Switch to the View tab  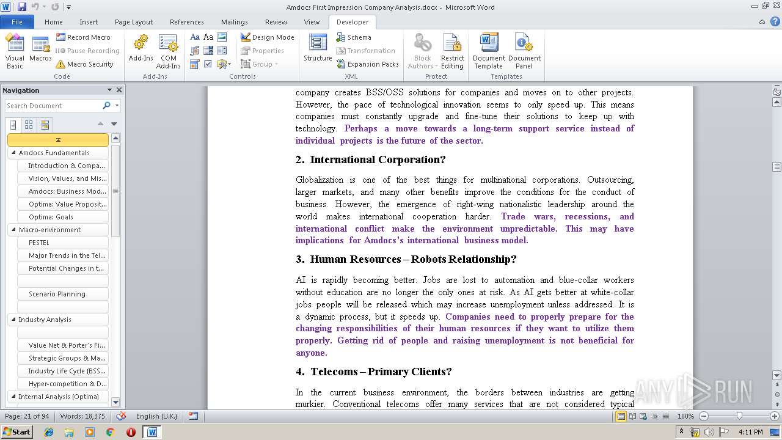312,22
